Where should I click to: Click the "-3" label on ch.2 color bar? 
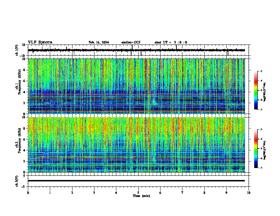[x=261, y=130]
